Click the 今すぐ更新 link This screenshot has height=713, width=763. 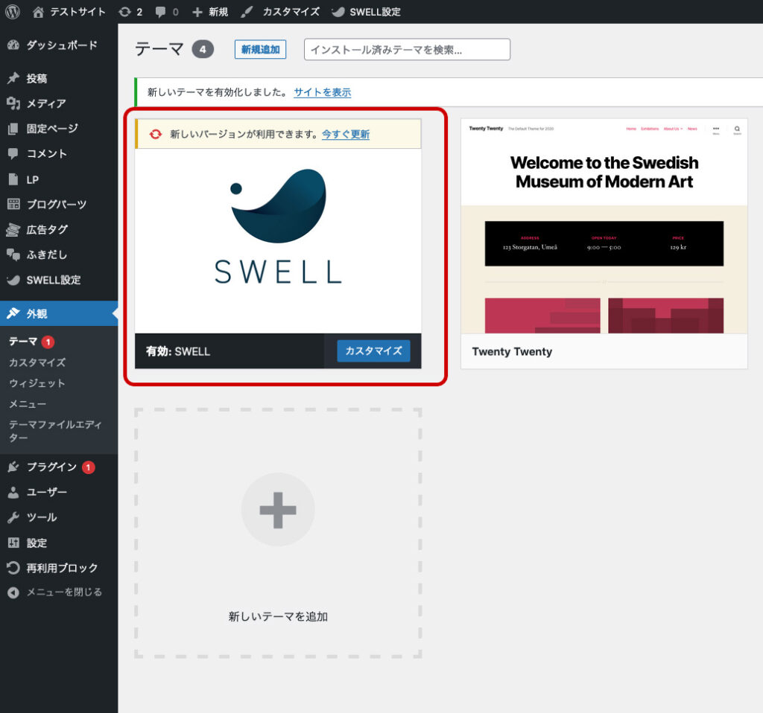[x=346, y=134]
